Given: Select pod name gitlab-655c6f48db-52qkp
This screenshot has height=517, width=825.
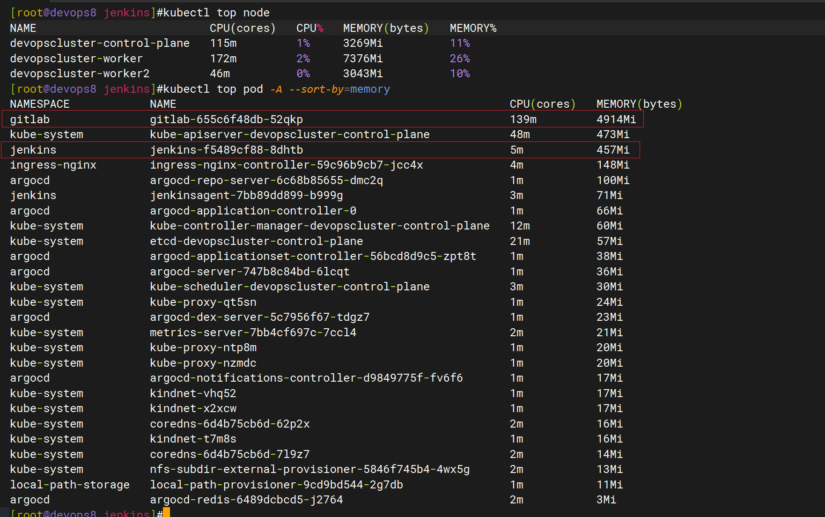Looking at the screenshot, I should [226, 119].
